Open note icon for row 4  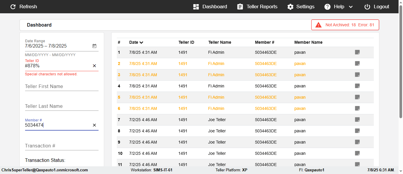point(357,86)
